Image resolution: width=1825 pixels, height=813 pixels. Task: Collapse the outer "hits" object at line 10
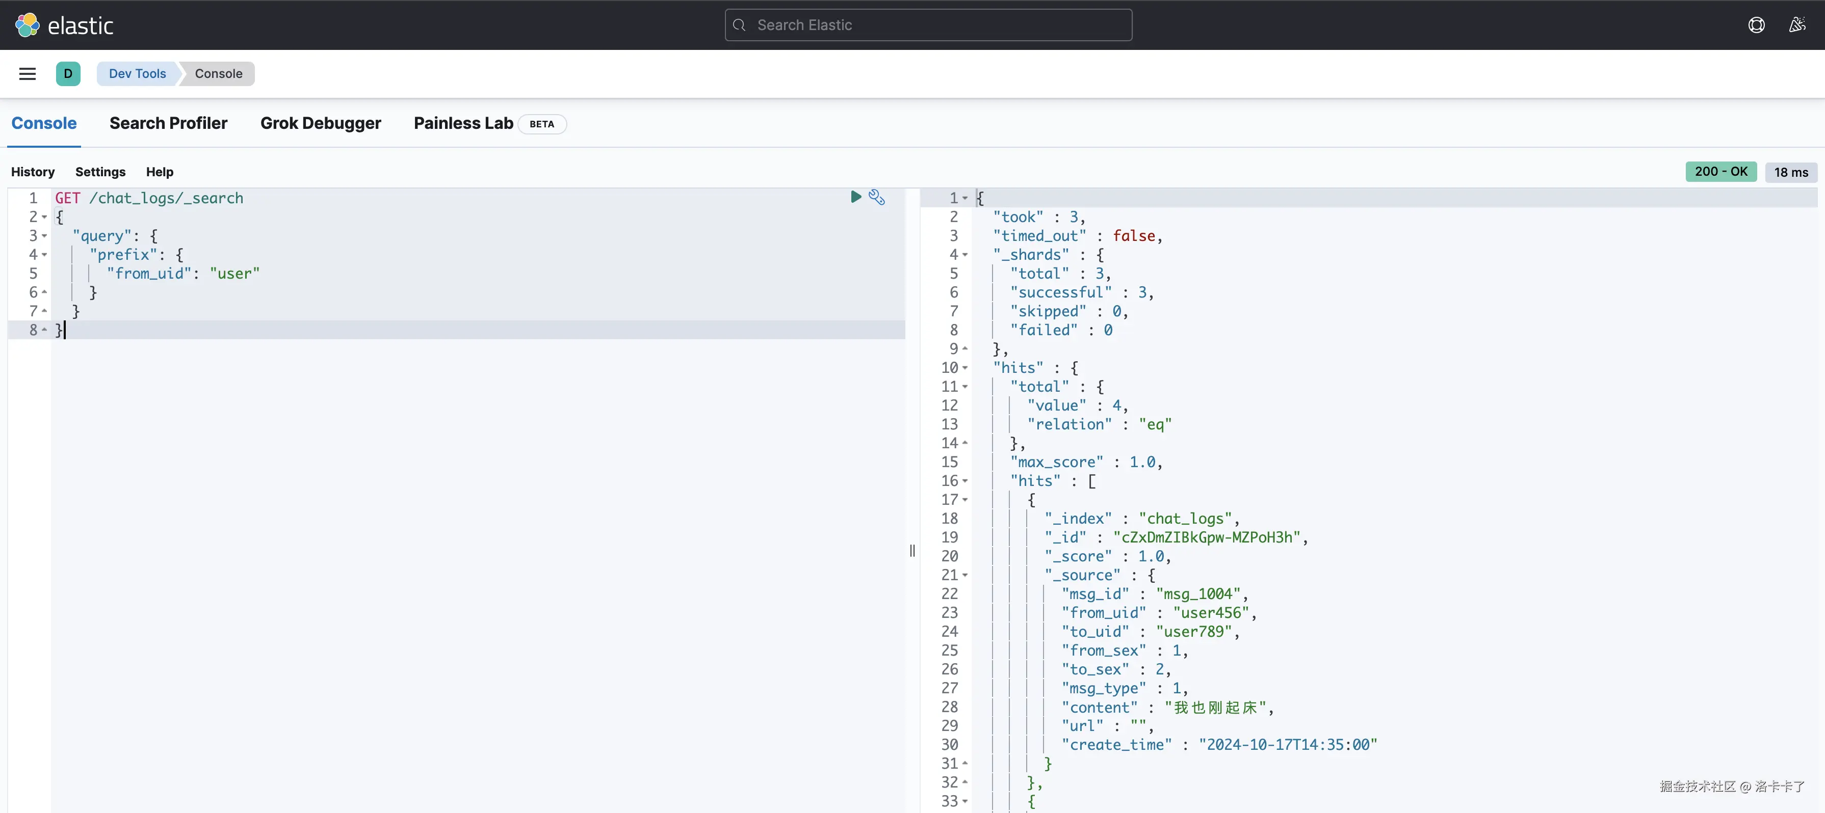[965, 368]
